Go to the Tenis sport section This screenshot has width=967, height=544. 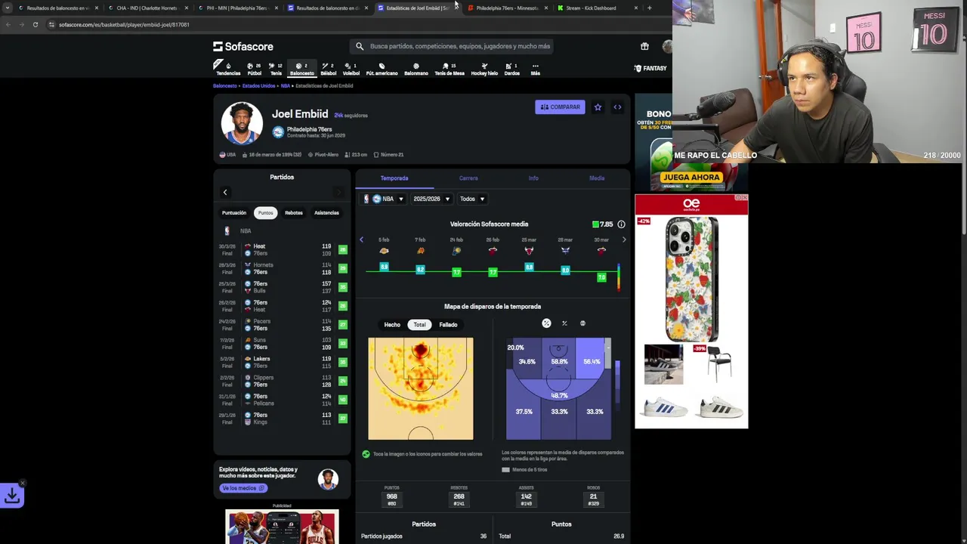click(276, 68)
